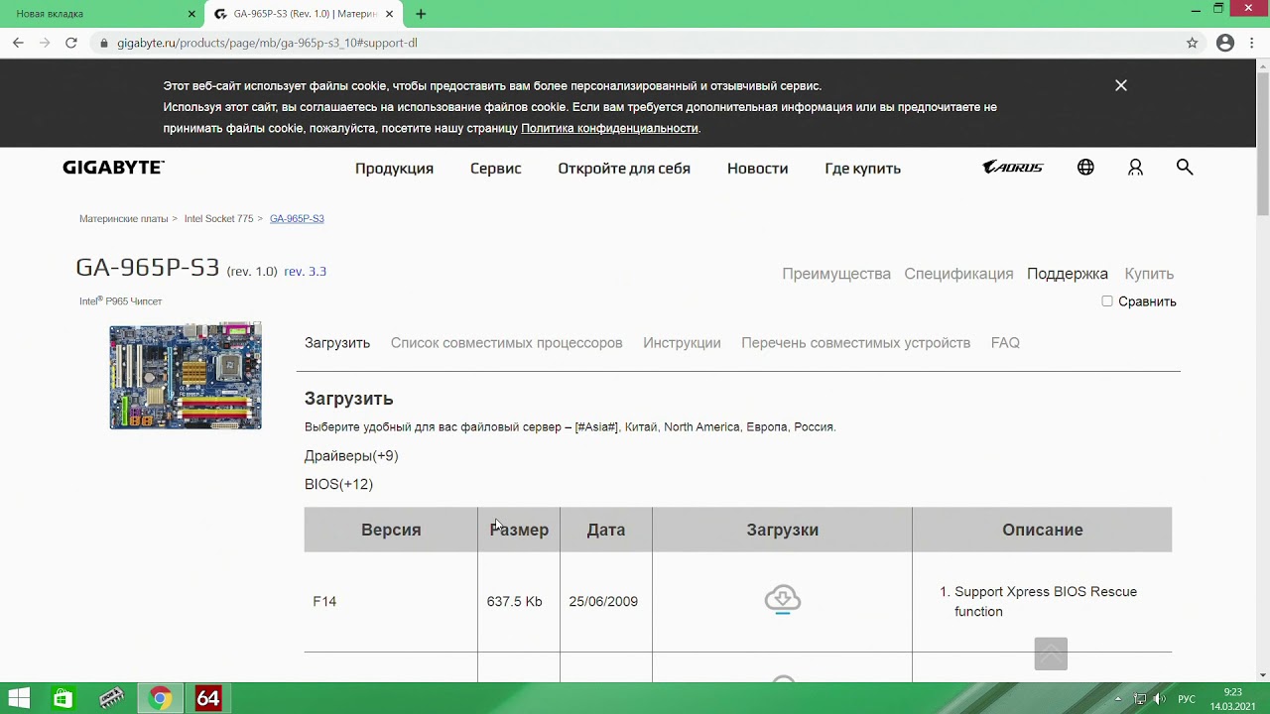Viewport: 1270px width, 714px height.
Task: Open the AORUS logo link
Action: 1013,168
